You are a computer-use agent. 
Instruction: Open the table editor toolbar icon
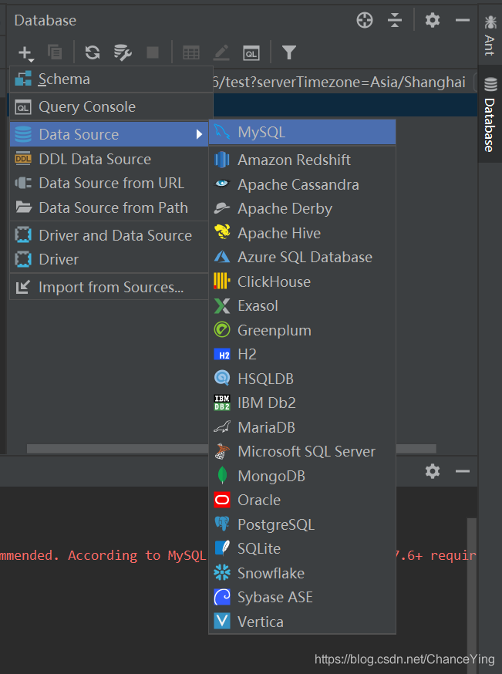(x=190, y=52)
